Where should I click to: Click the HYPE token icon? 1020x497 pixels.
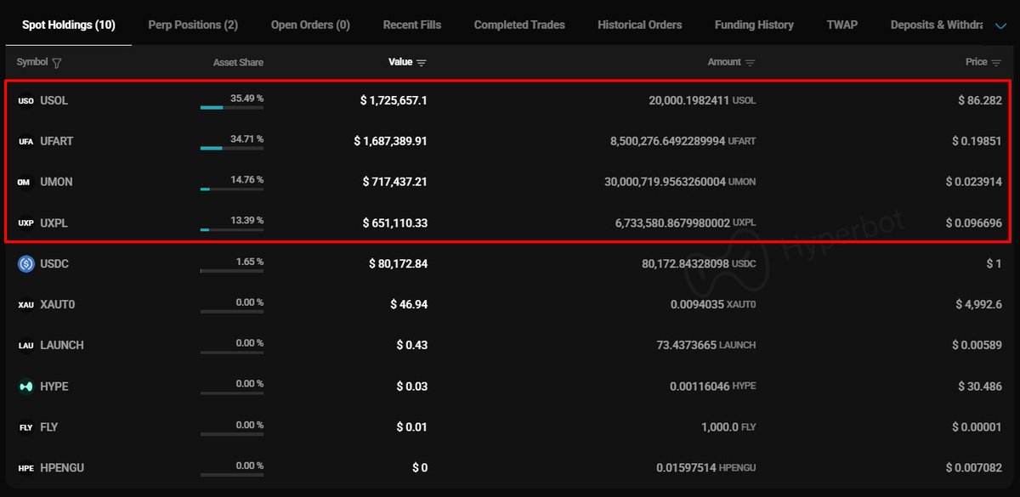click(25, 387)
